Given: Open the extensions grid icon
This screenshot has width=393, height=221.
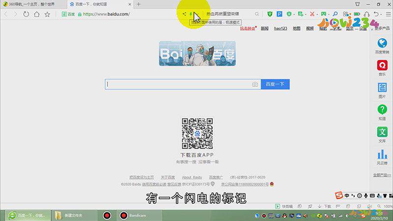Looking at the screenshot, I should (346, 14).
